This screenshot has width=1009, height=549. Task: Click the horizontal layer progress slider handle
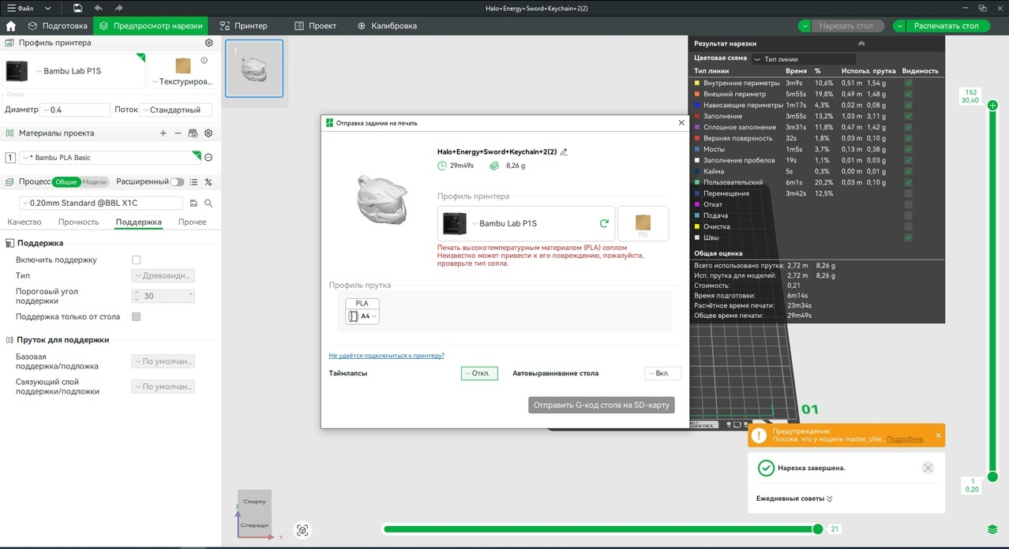[818, 529]
